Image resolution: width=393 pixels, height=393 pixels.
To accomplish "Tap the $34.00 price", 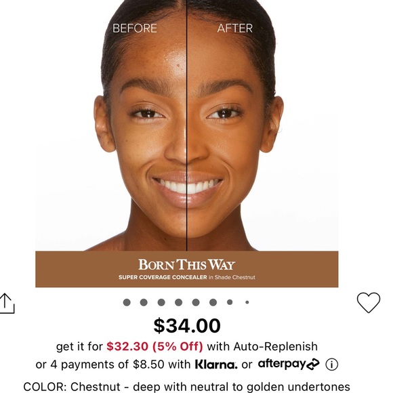I will coord(187,325).
